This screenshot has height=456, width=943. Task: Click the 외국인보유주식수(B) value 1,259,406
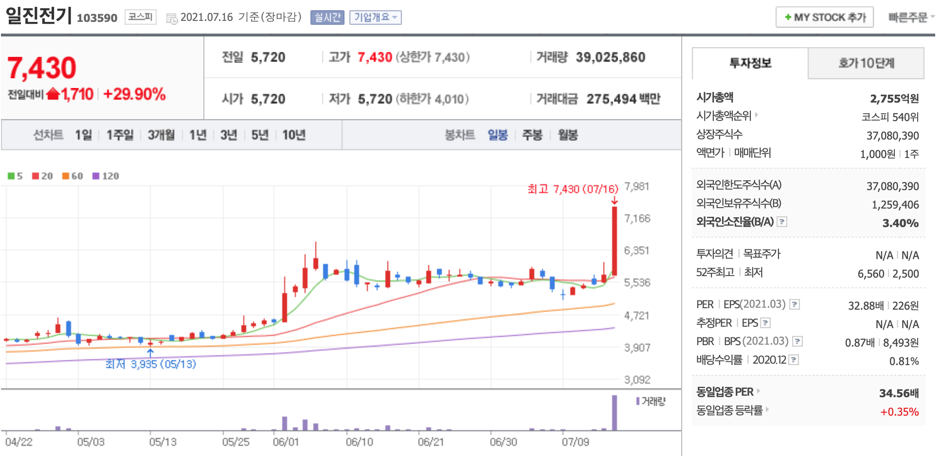895,205
